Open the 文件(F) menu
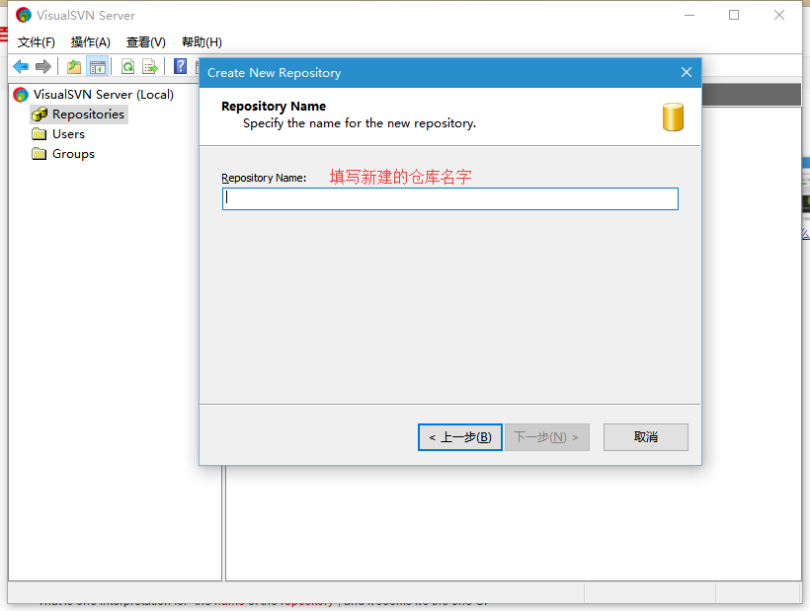Screen dimensions: 810x611 coord(37,42)
